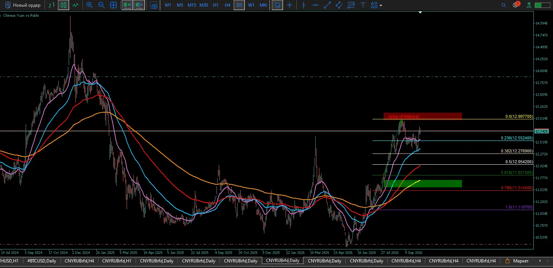The height and width of the screenshot is (268, 553).
Task: Select the vertical line drawing tool
Action: 303,5
